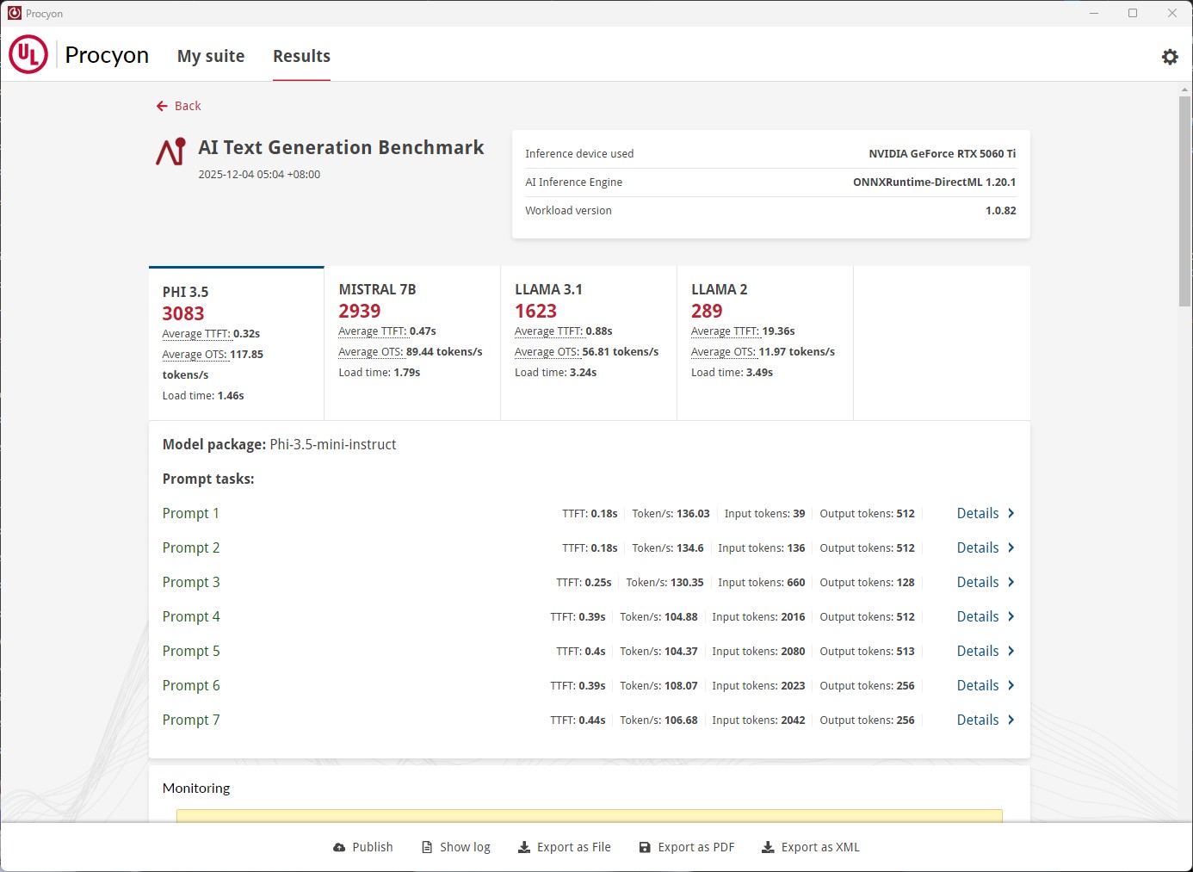Click Average TTFT label under PHI 3.5
This screenshot has height=872, width=1193.
pos(196,334)
